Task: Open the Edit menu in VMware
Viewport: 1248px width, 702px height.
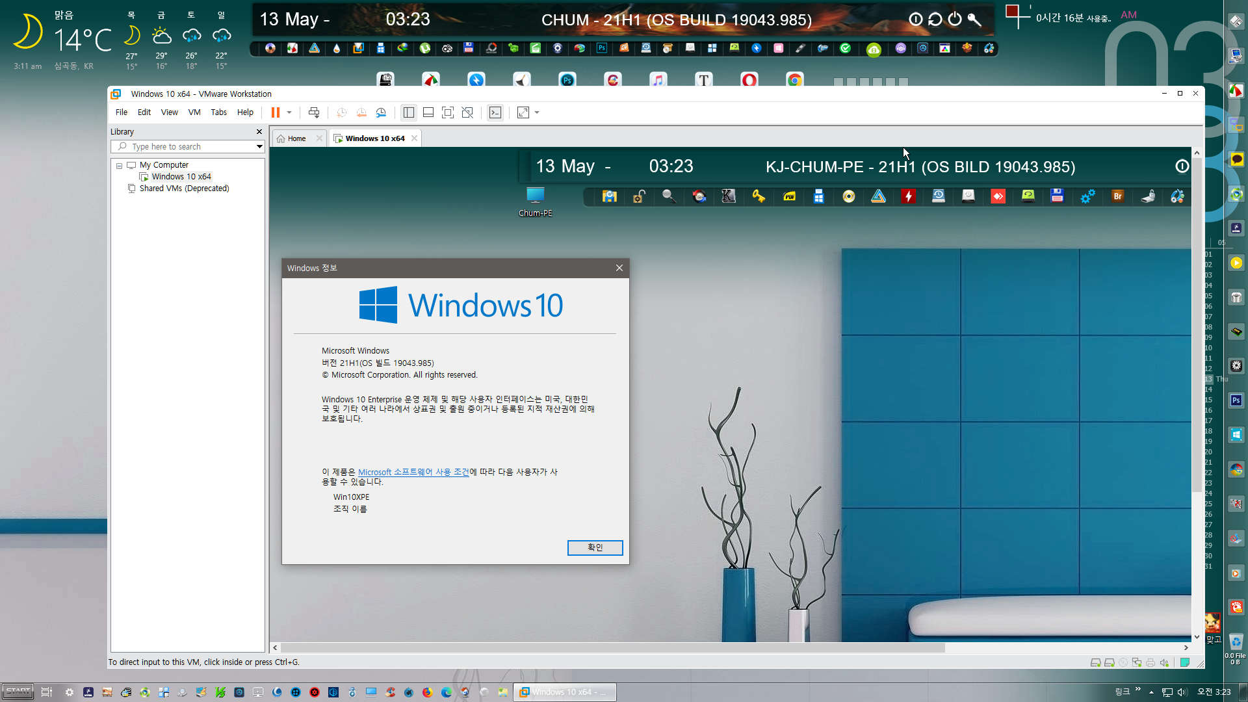Action: [x=144, y=112]
